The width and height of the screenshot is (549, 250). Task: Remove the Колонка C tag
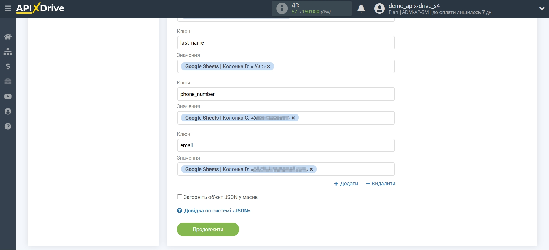coord(293,118)
